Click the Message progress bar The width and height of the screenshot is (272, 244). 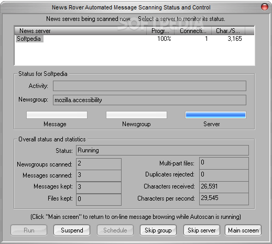tap(57, 115)
